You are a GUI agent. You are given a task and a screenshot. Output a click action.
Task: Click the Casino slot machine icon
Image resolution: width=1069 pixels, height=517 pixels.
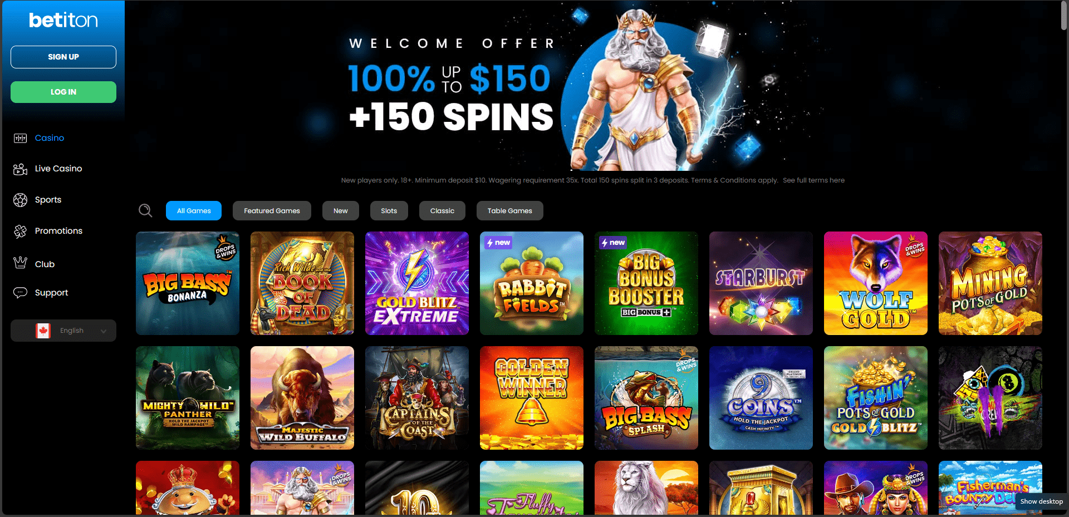pyautogui.click(x=21, y=138)
